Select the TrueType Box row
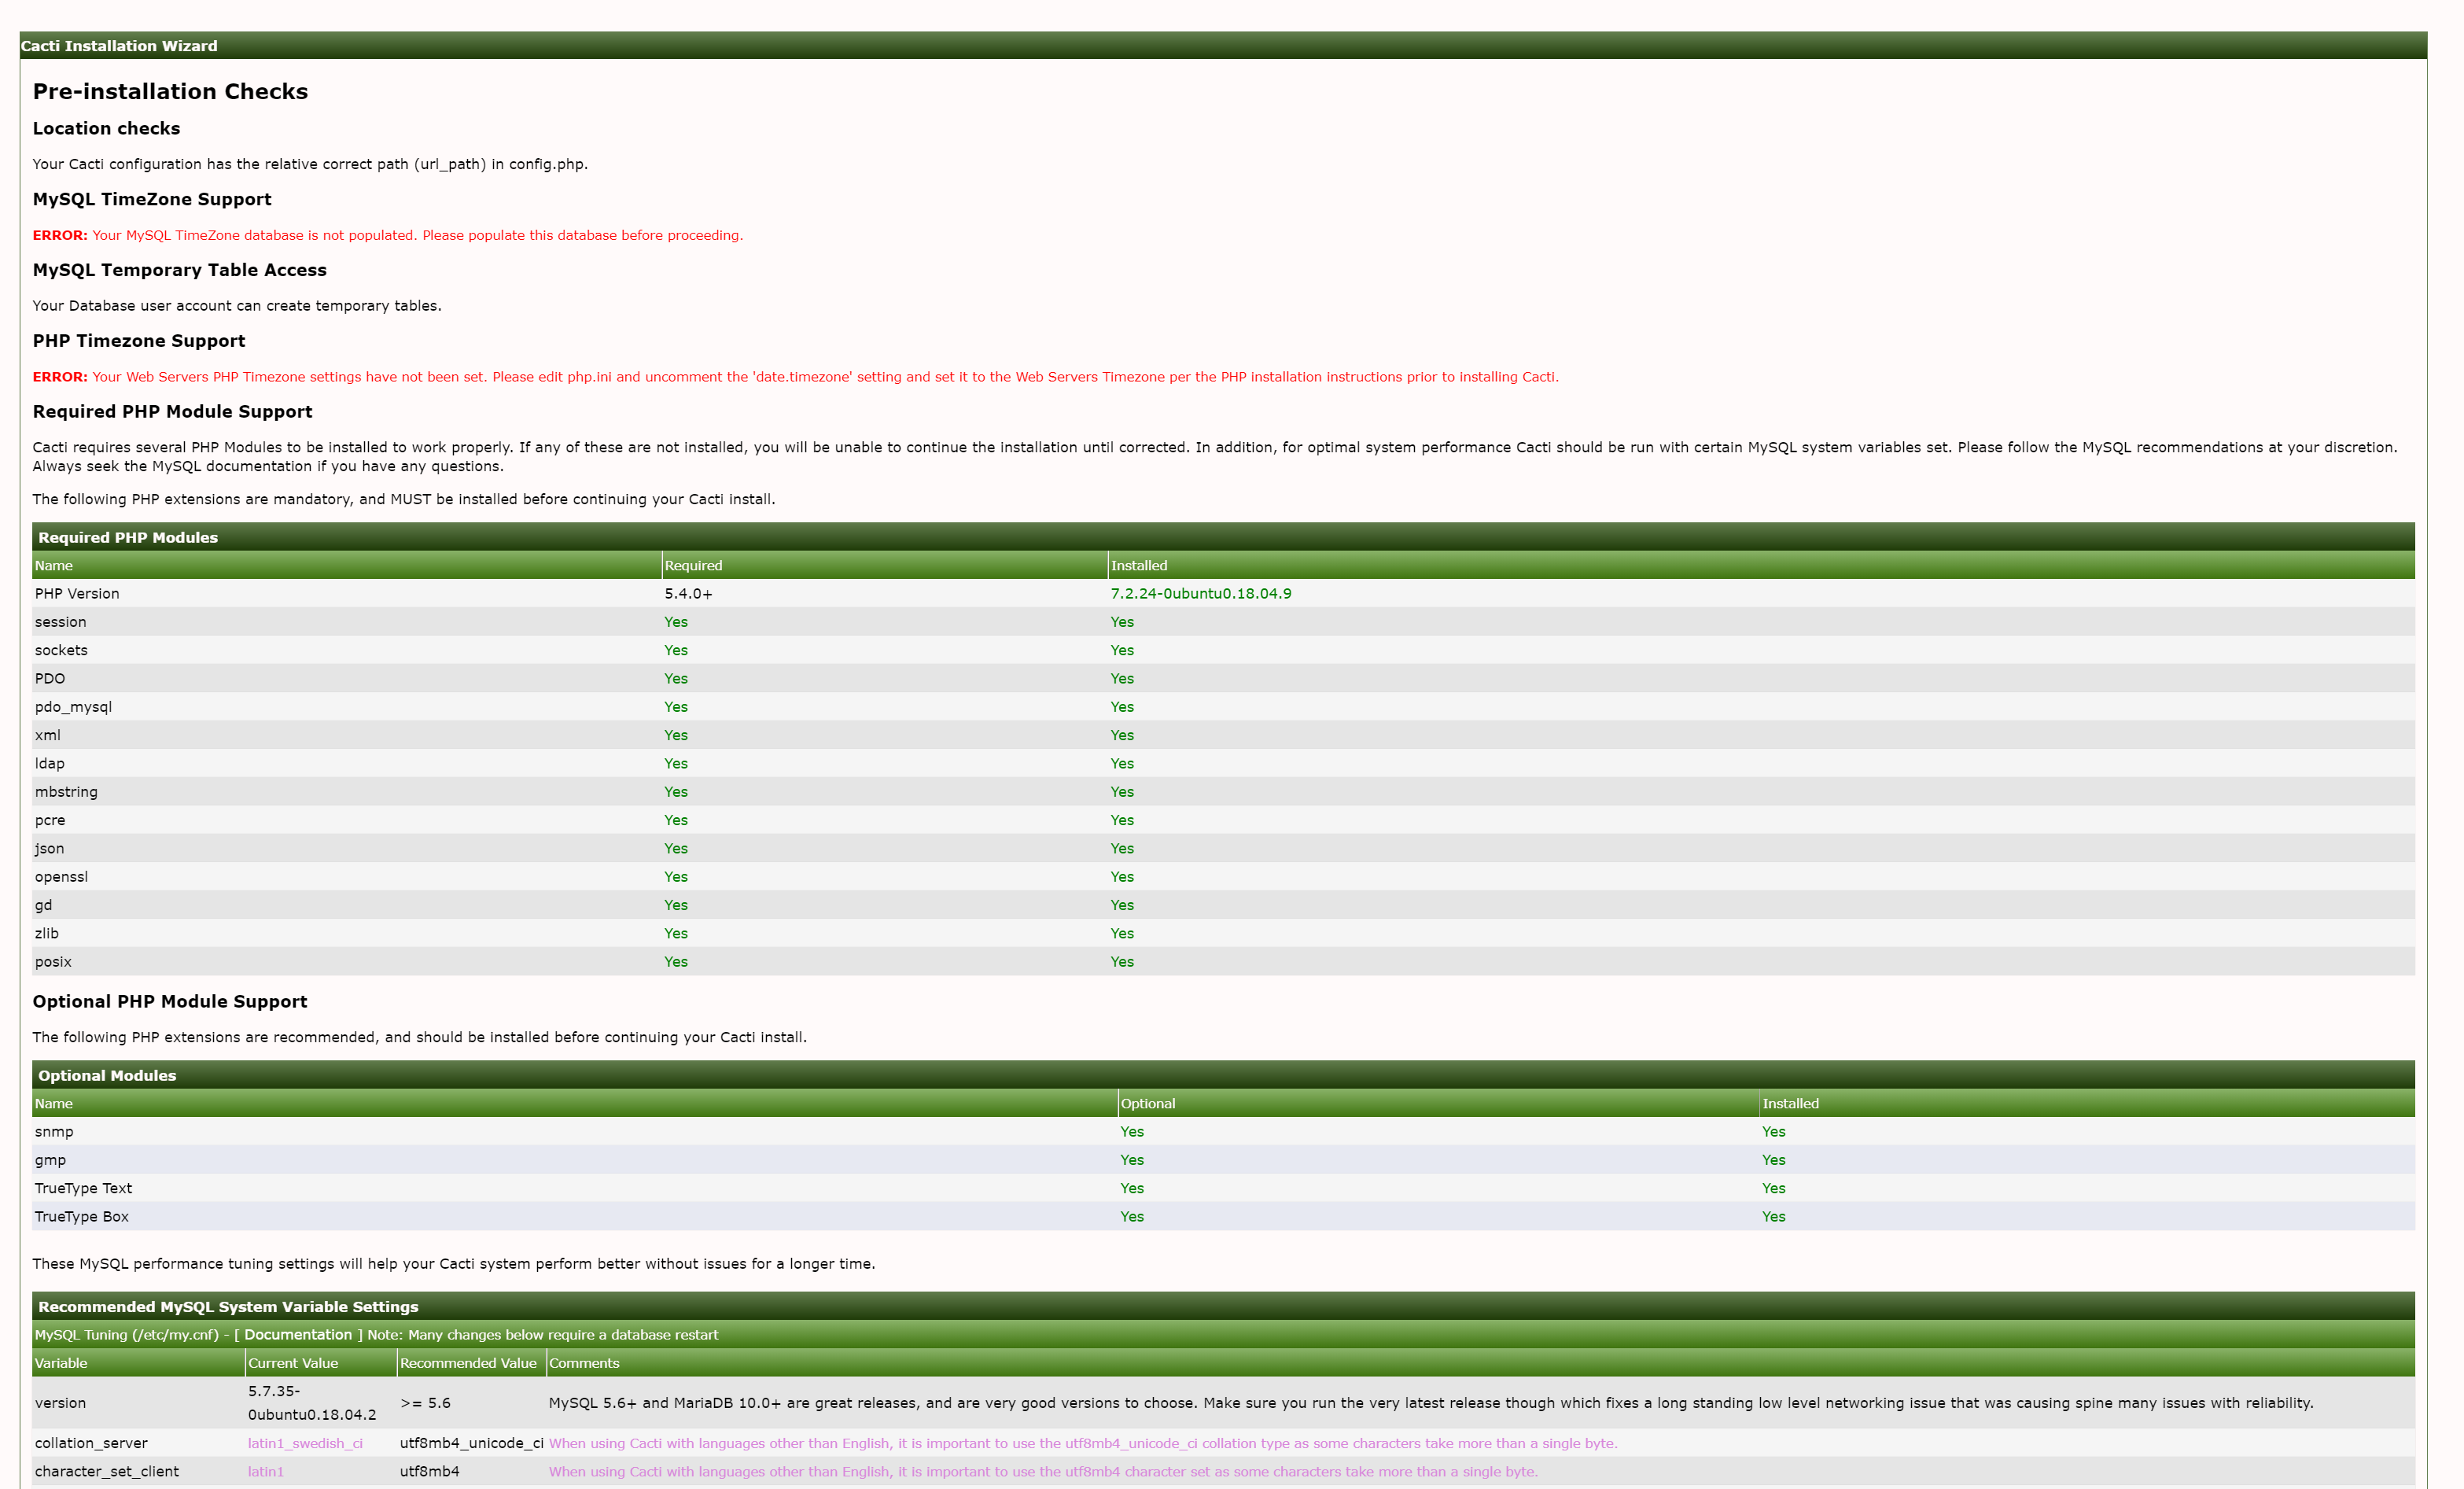 coord(82,1216)
